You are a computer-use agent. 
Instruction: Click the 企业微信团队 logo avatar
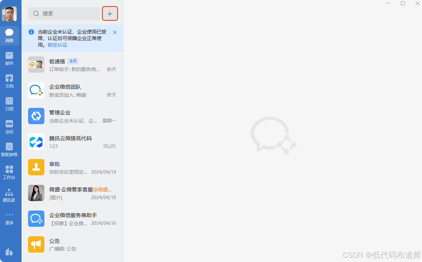[x=36, y=90]
